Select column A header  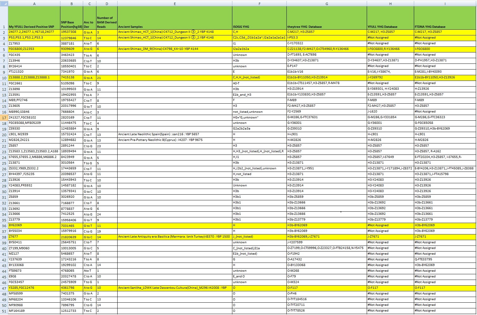point(34,4)
